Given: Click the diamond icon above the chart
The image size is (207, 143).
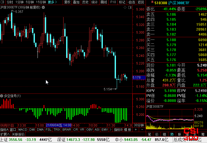Looking at the screenshot, I should (x=125, y=8).
